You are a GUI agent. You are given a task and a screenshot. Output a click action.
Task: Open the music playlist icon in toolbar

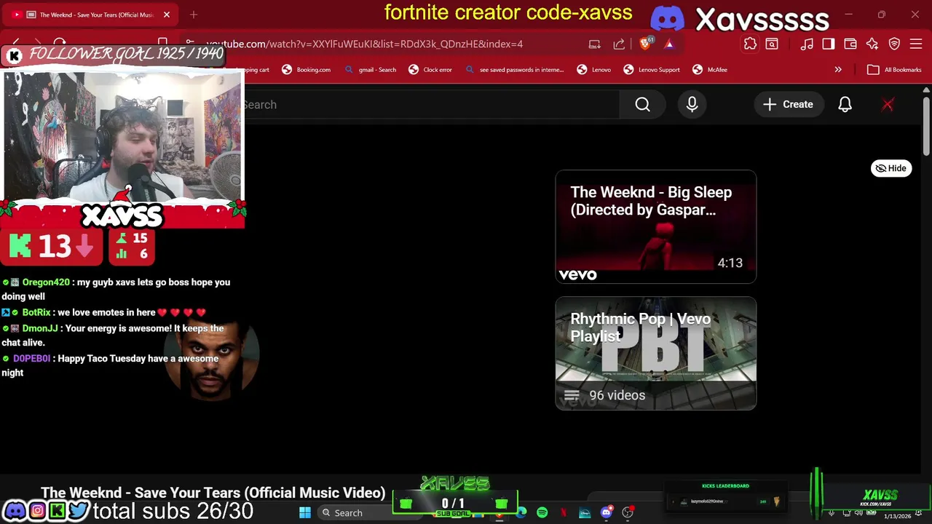click(807, 44)
